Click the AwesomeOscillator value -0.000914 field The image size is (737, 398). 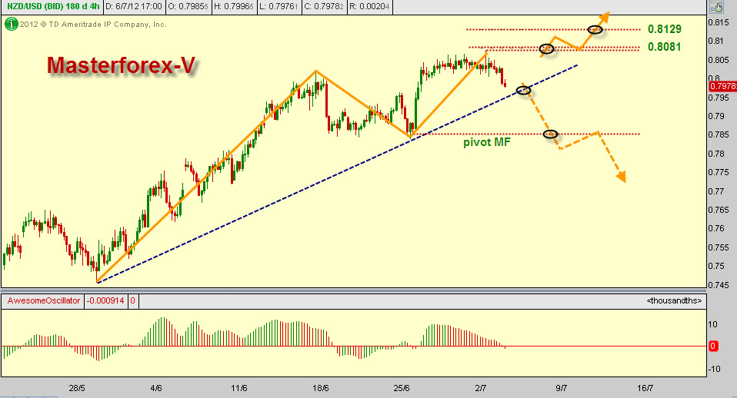(x=103, y=300)
